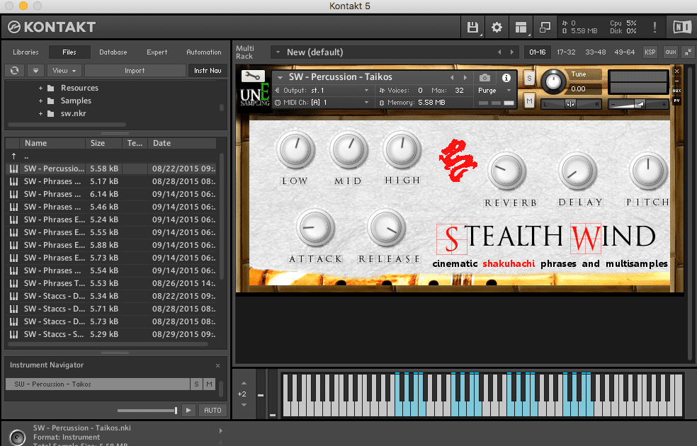Select SW - Phrases T... file row
Viewport: 697px width, 446px height.
point(111,283)
